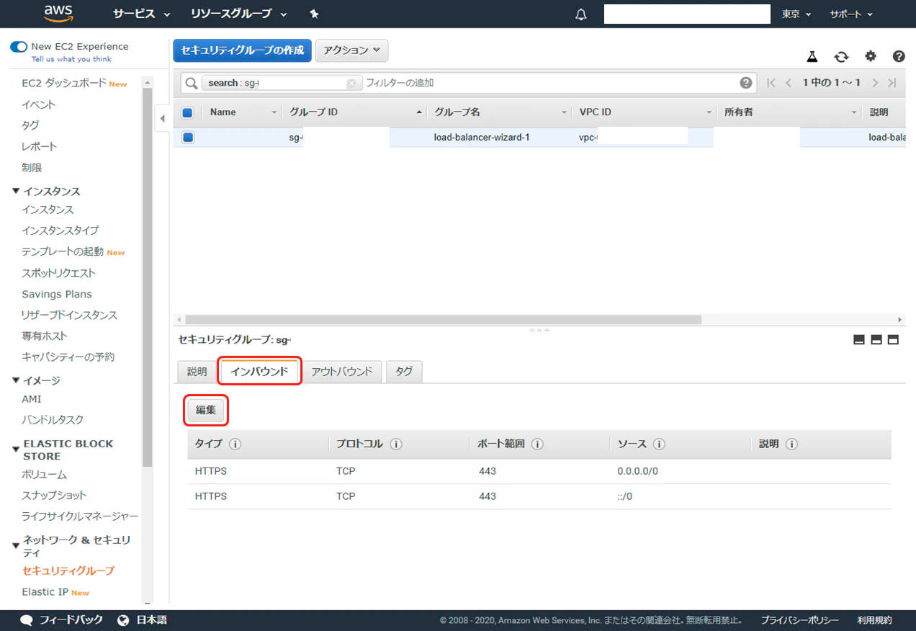Show info for タイプ column
Image resolution: width=916 pixels, height=631 pixels.
coord(235,444)
